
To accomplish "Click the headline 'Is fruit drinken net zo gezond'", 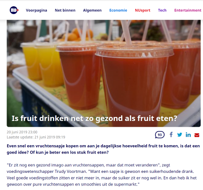I will 94,118.
